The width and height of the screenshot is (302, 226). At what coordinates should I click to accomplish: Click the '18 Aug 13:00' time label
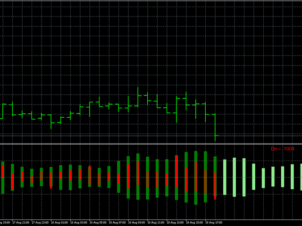coord(175,223)
